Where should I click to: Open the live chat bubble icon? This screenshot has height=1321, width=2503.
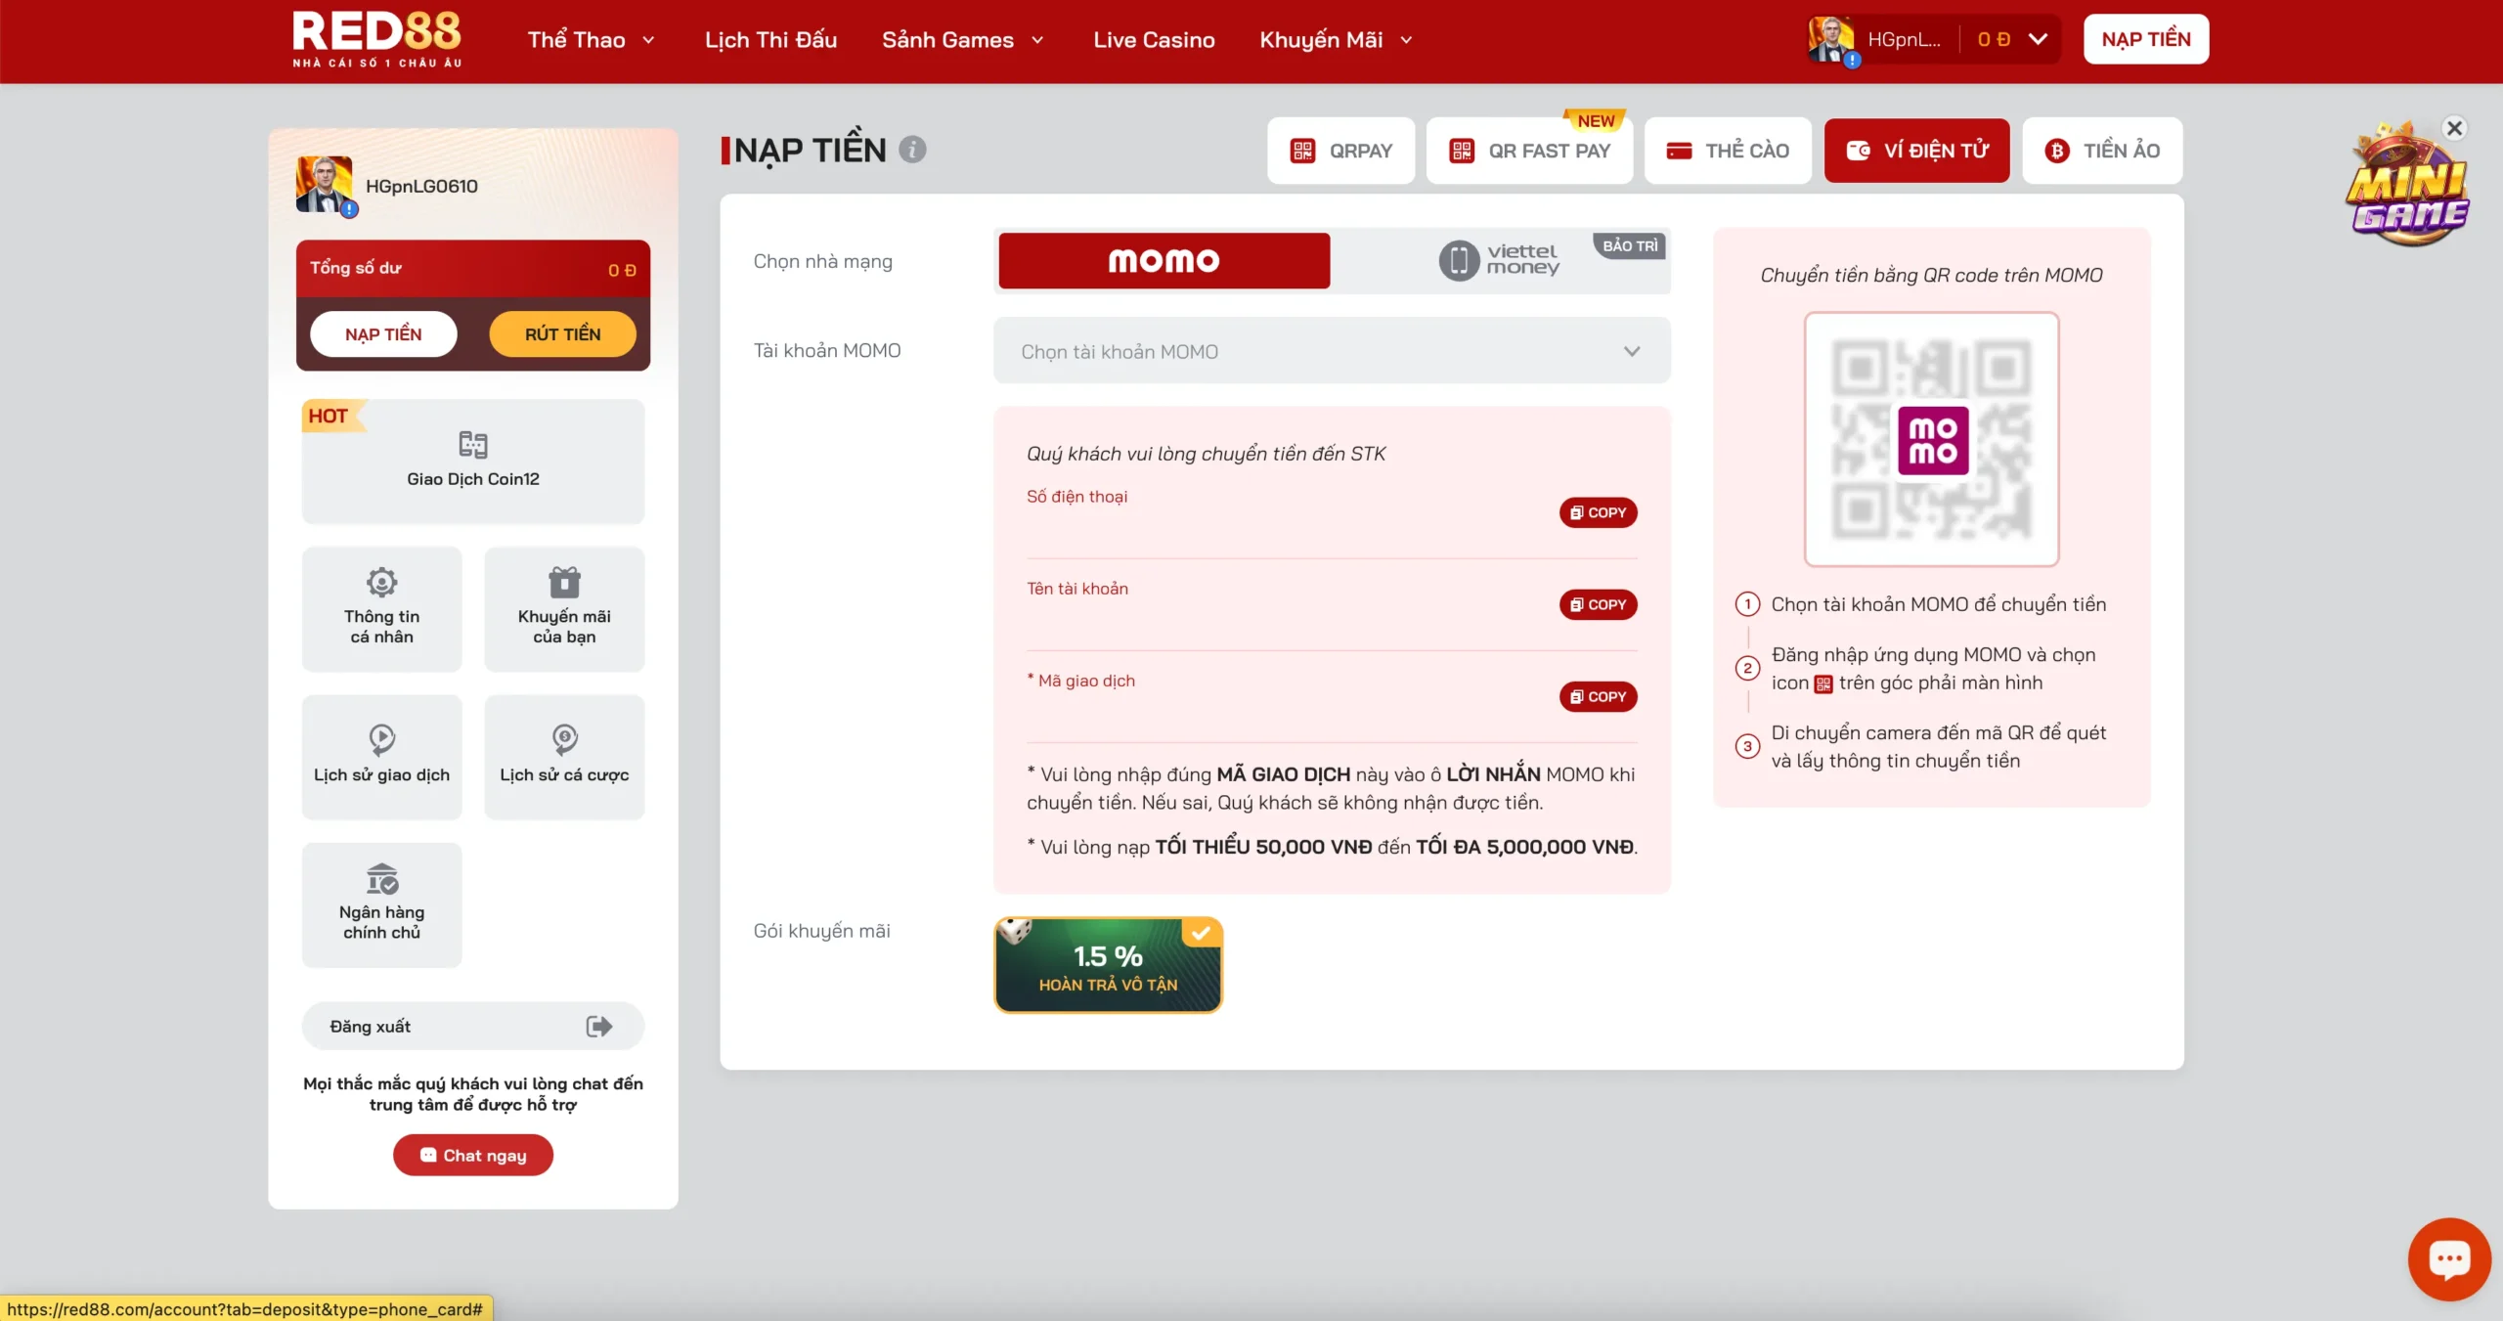(x=2449, y=1259)
